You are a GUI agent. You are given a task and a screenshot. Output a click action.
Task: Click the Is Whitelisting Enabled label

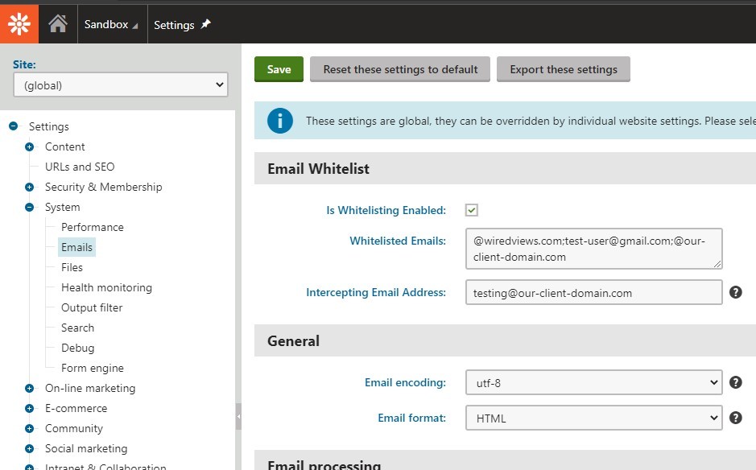tap(386, 210)
